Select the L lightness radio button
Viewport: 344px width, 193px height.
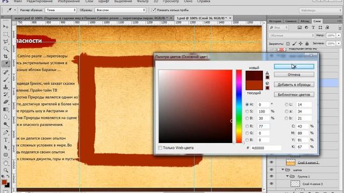click(286, 105)
